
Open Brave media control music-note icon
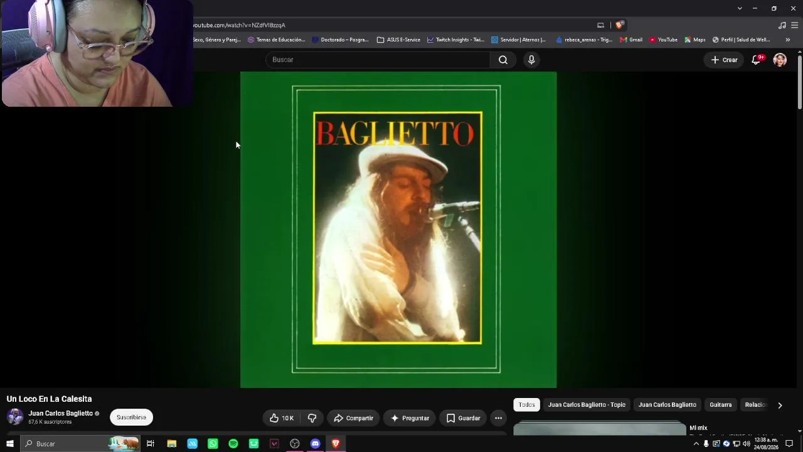(x=782, y=25)
